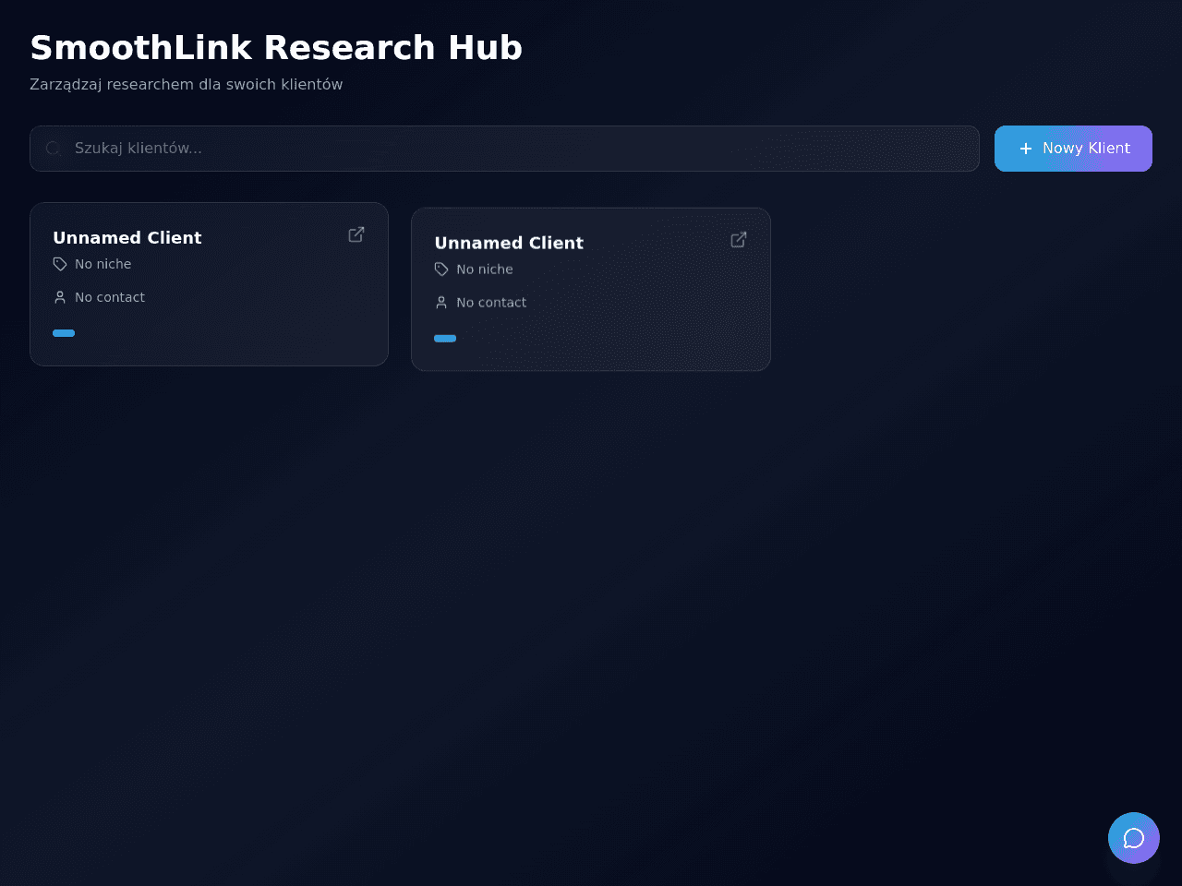1182x886 pixels.
Task: Click the SmoothLink Research Hub heading
Action: pyautogui.click(x=276, y=48)
